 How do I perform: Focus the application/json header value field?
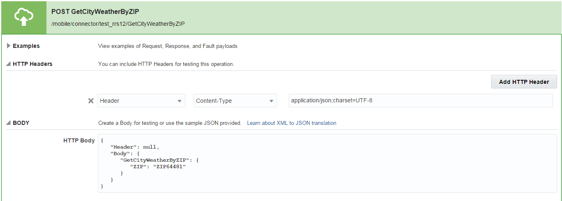[x=421, y=100]
